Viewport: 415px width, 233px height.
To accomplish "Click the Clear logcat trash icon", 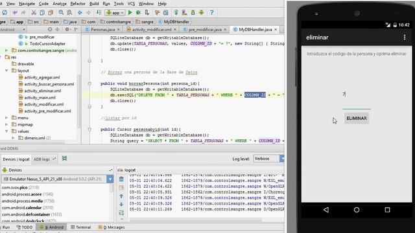I will pyautogui.click(x=121, y=179).
